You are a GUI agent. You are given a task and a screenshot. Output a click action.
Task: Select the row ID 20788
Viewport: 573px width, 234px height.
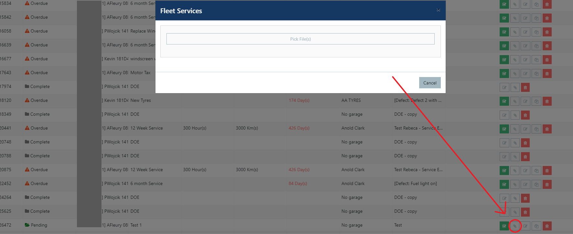[x=5, y=156]
